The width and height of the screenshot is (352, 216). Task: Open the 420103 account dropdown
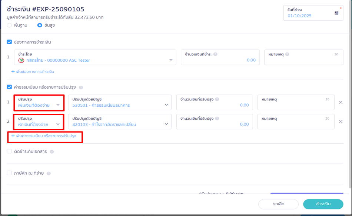click(166, 124)
